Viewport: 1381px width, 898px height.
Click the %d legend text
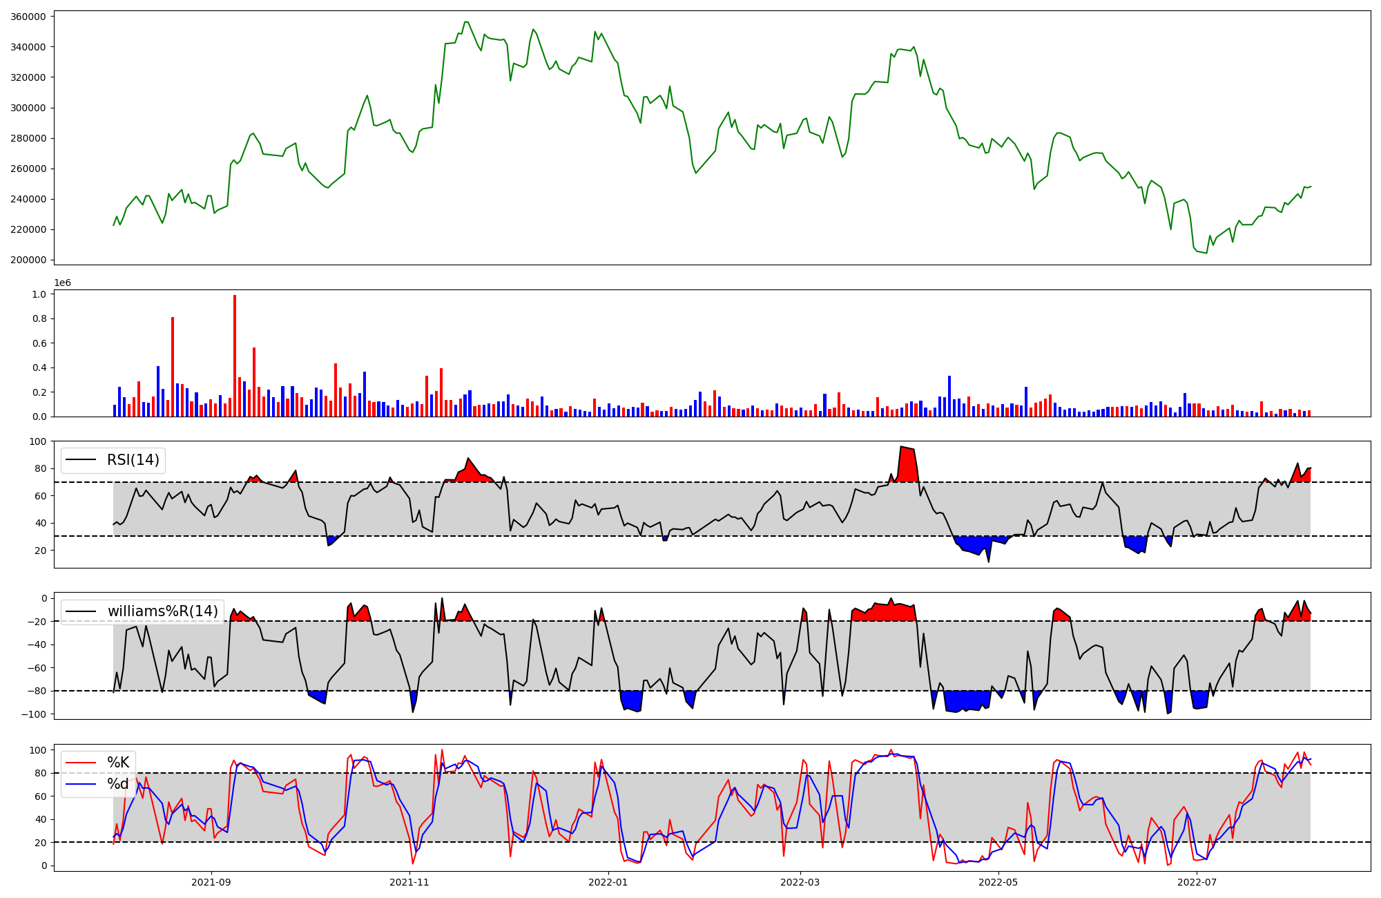tap(118, 784)
